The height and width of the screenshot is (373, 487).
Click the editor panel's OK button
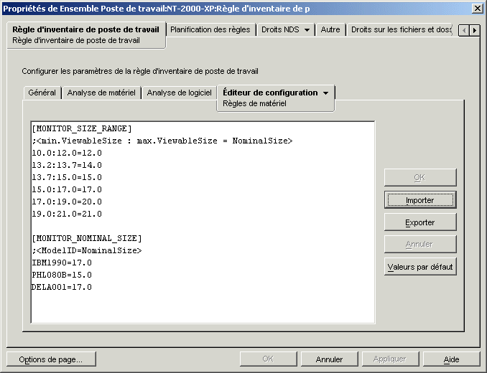(x=420, y=177)
